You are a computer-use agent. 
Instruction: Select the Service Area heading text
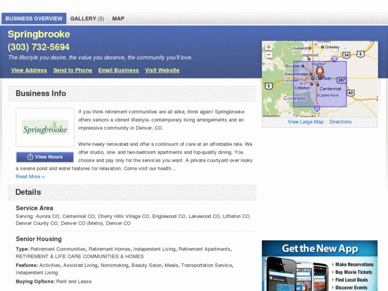(x=34, y=208)
